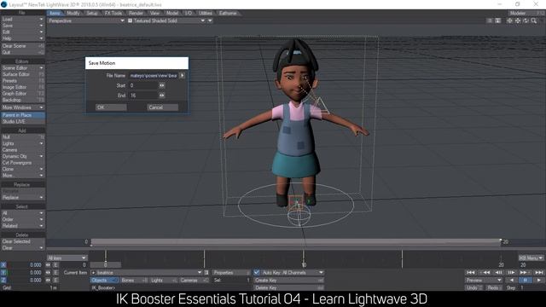
Task: Select Objects edit mode
Action: pos(104,281)
